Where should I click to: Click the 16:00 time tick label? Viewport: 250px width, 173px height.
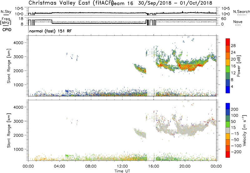153,166
